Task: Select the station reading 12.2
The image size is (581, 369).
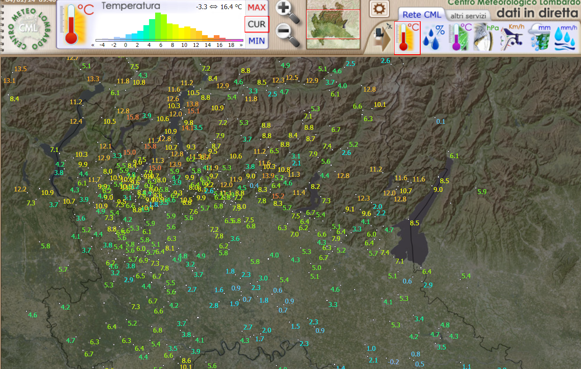Action: tap(20, 189)
